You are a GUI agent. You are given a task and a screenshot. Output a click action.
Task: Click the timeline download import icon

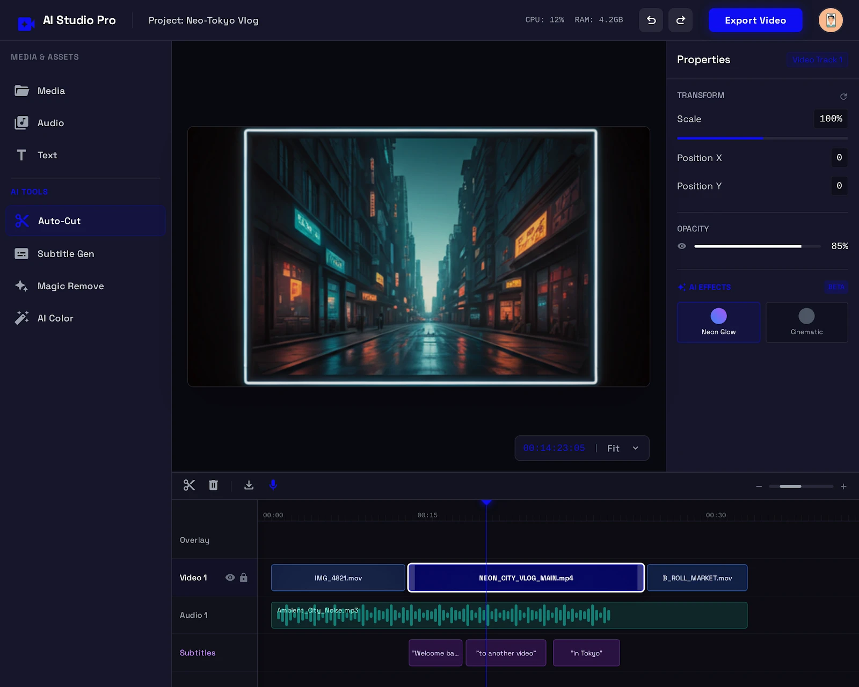coord(249,485)
